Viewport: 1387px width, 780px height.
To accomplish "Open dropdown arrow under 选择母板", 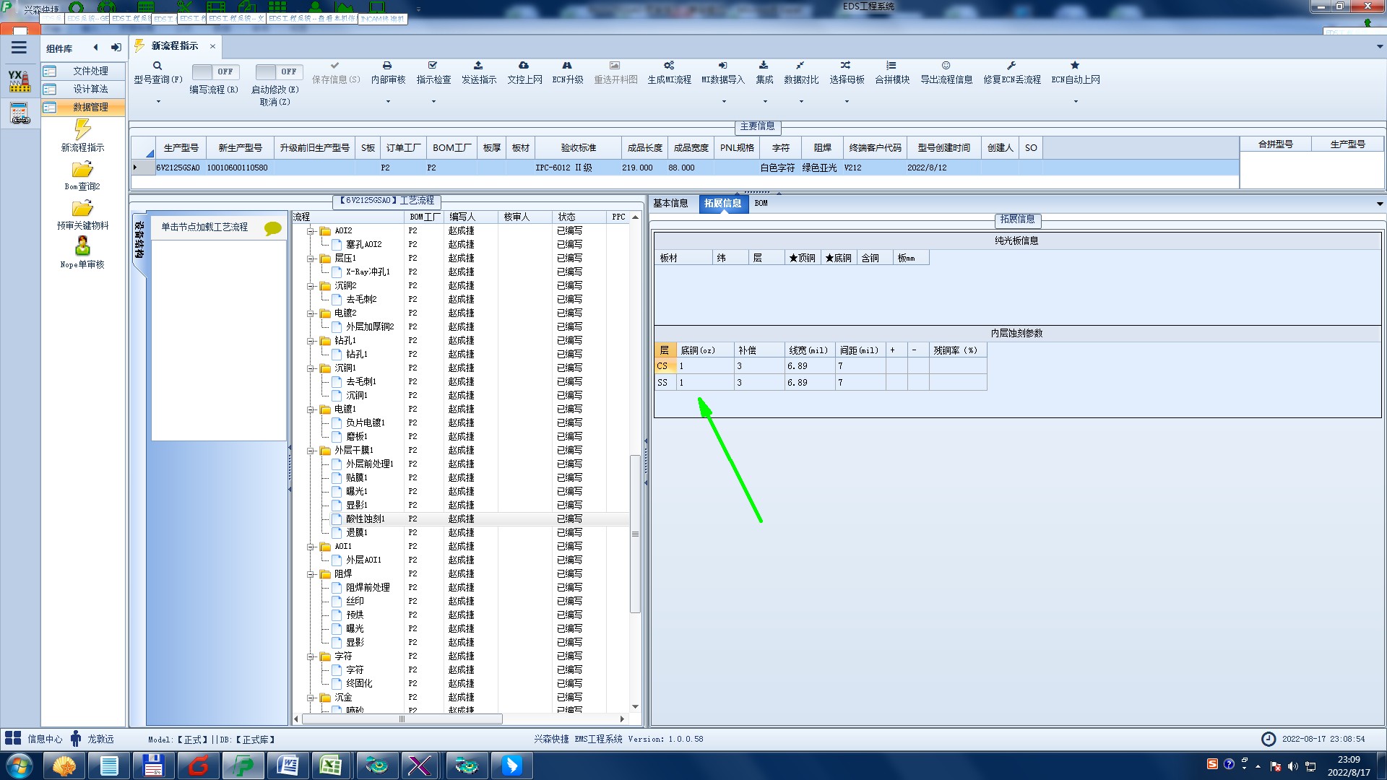I will tap(847, 101).
